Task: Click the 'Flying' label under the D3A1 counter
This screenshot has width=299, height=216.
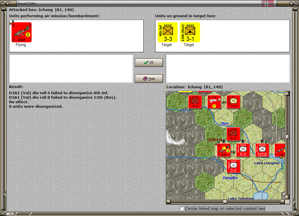Action: point(21,45)
